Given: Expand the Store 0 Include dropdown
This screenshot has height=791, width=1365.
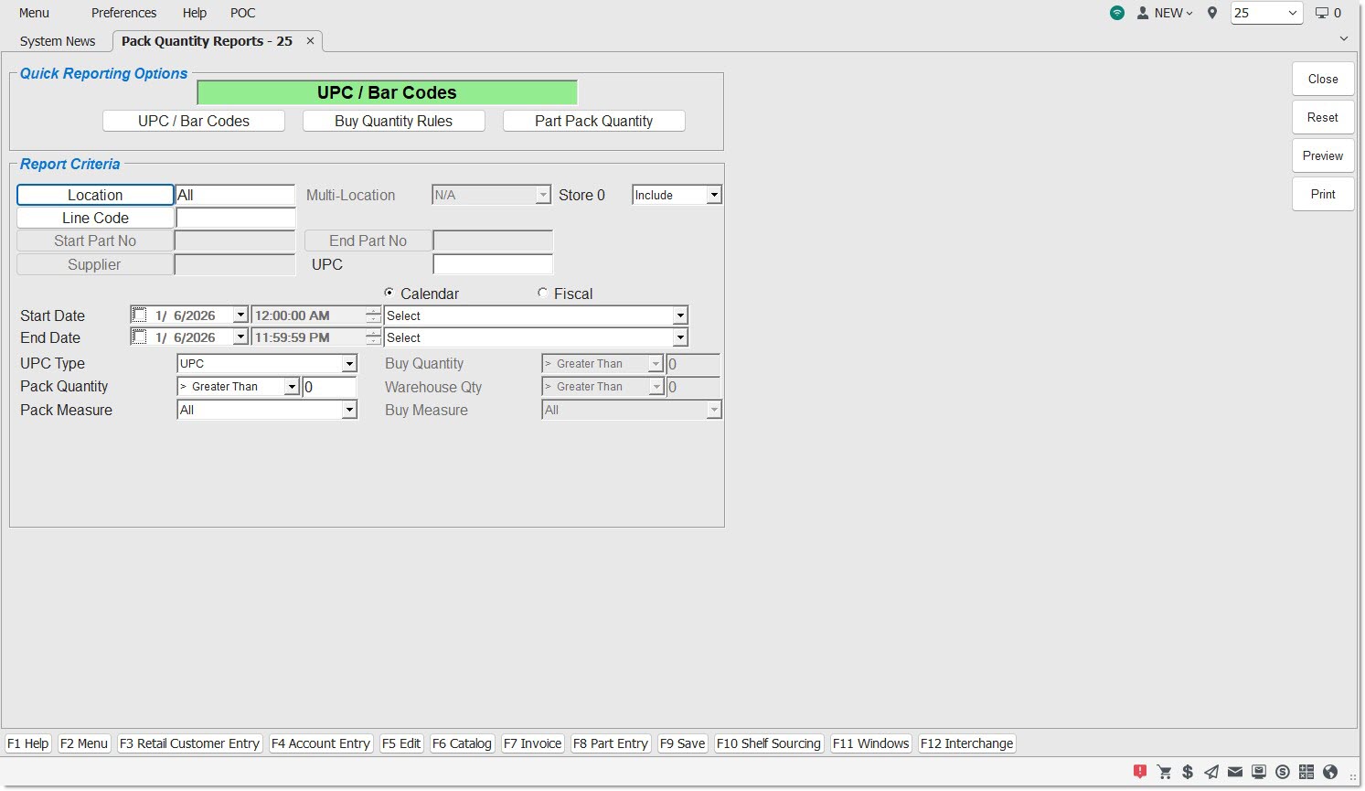Looking at the screenshot, I should (713, 196).
